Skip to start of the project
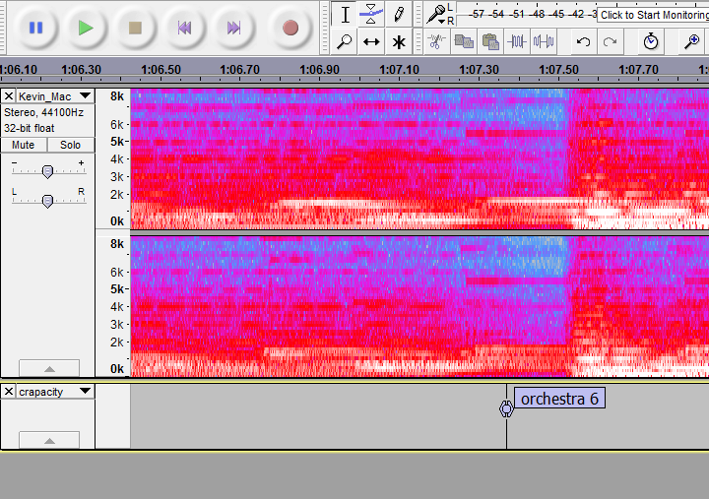709x499 pixels. [x=184, y=28]
